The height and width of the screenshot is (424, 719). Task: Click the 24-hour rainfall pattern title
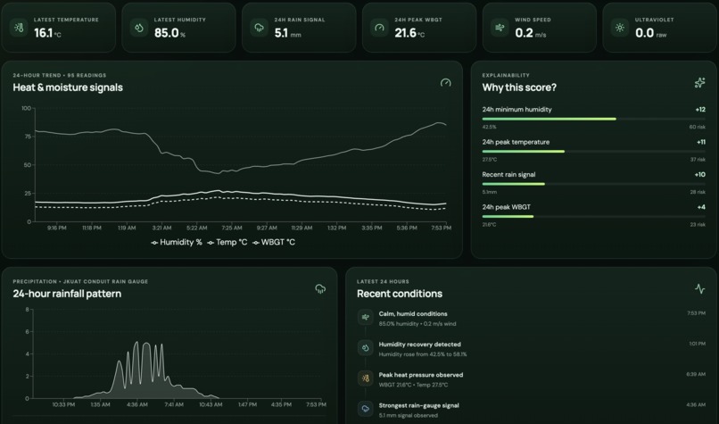(67, 294)
